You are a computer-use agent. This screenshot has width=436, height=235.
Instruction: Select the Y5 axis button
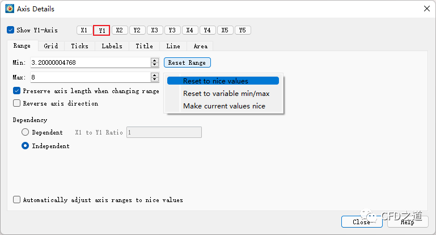[x=243, y=30]
